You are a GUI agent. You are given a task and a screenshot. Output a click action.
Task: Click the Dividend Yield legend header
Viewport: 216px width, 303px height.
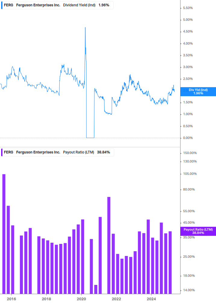tap(57, 5)
